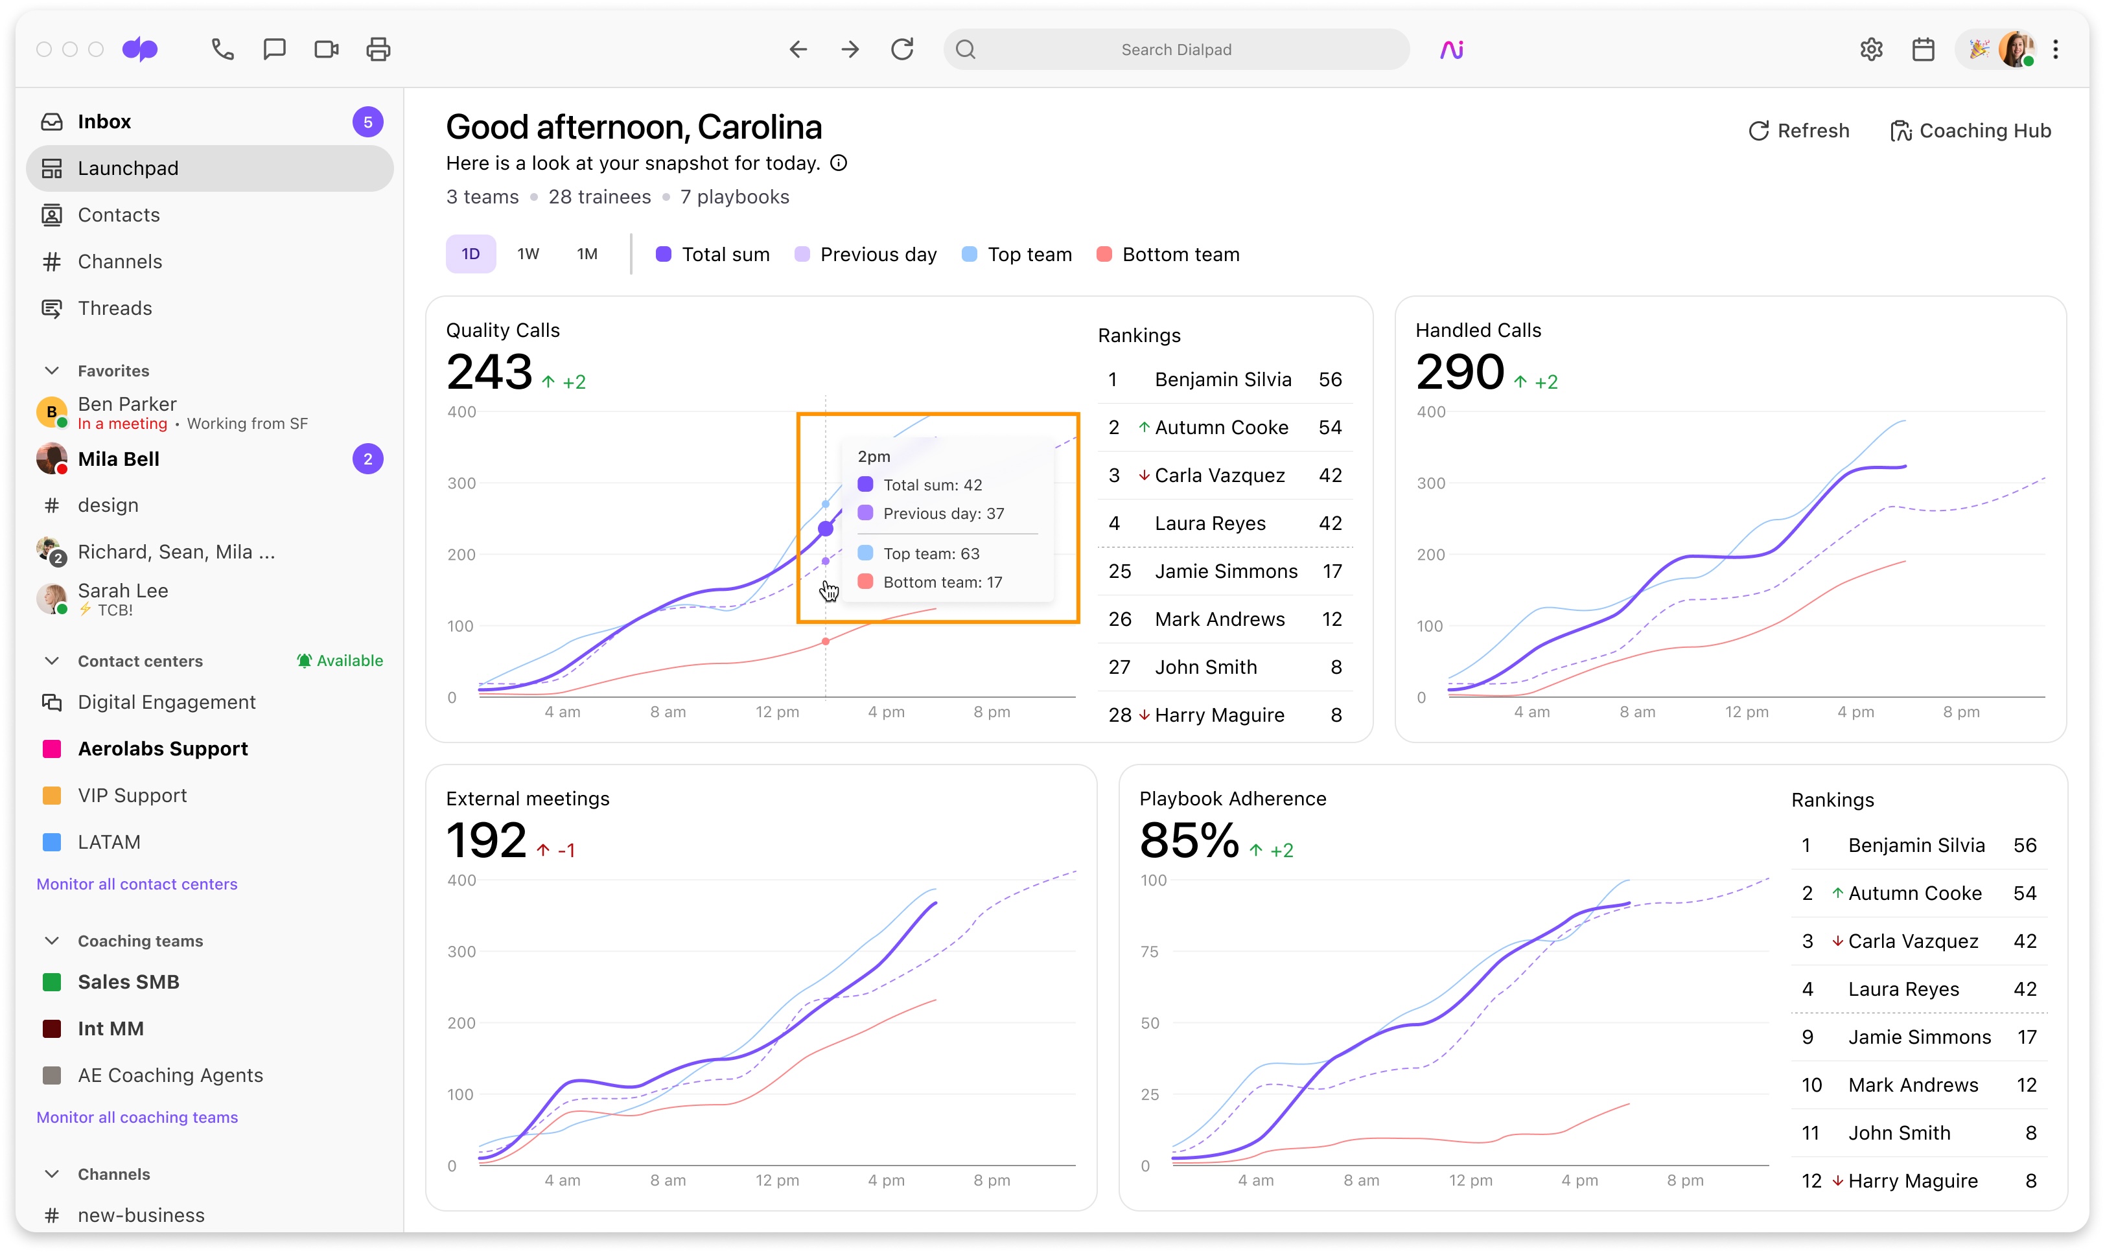Open the Dialpad Ai icon

tap(1452, 49)
